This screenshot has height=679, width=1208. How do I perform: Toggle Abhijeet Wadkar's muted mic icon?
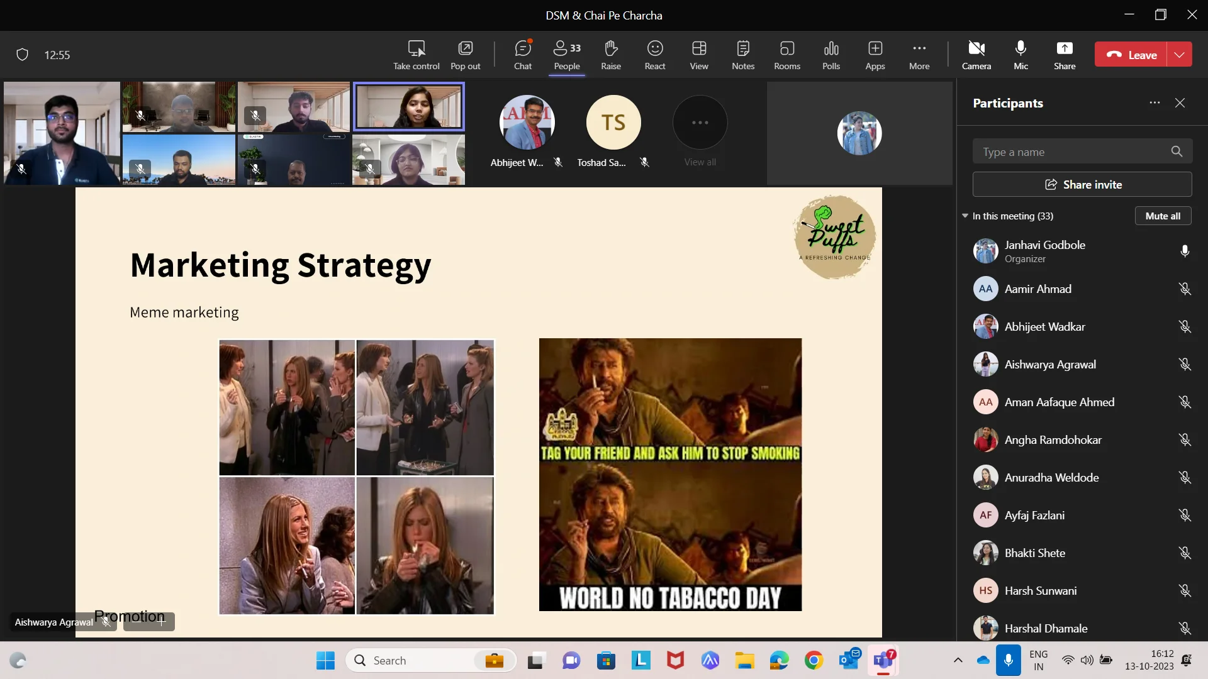(1185, 326)
